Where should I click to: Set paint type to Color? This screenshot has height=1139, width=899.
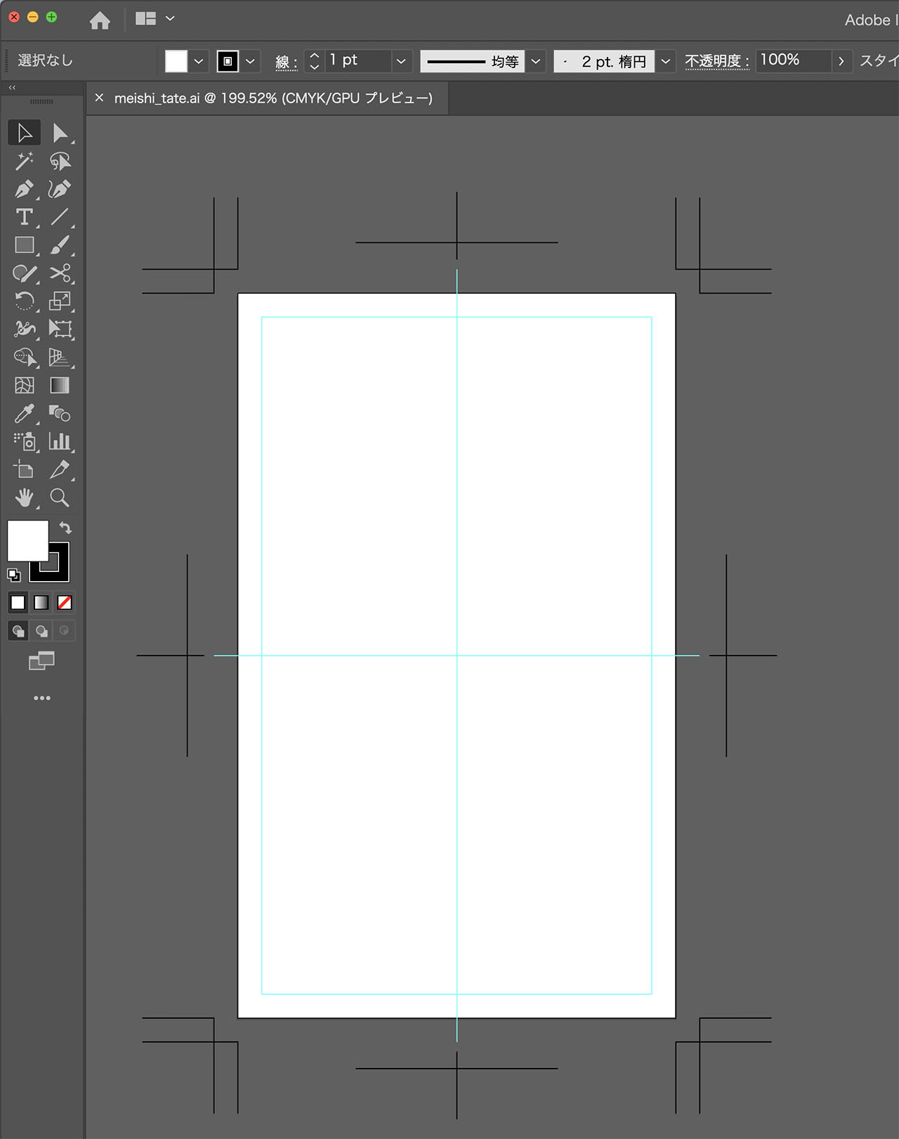[18, 602]
